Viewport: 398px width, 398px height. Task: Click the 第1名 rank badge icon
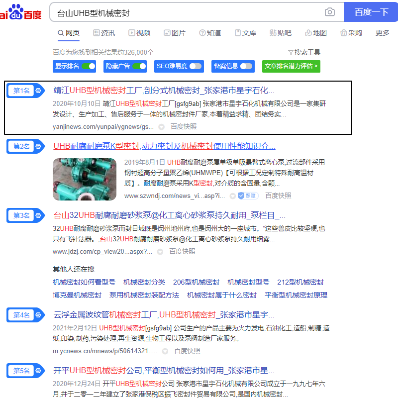click(x=26, y=91)
